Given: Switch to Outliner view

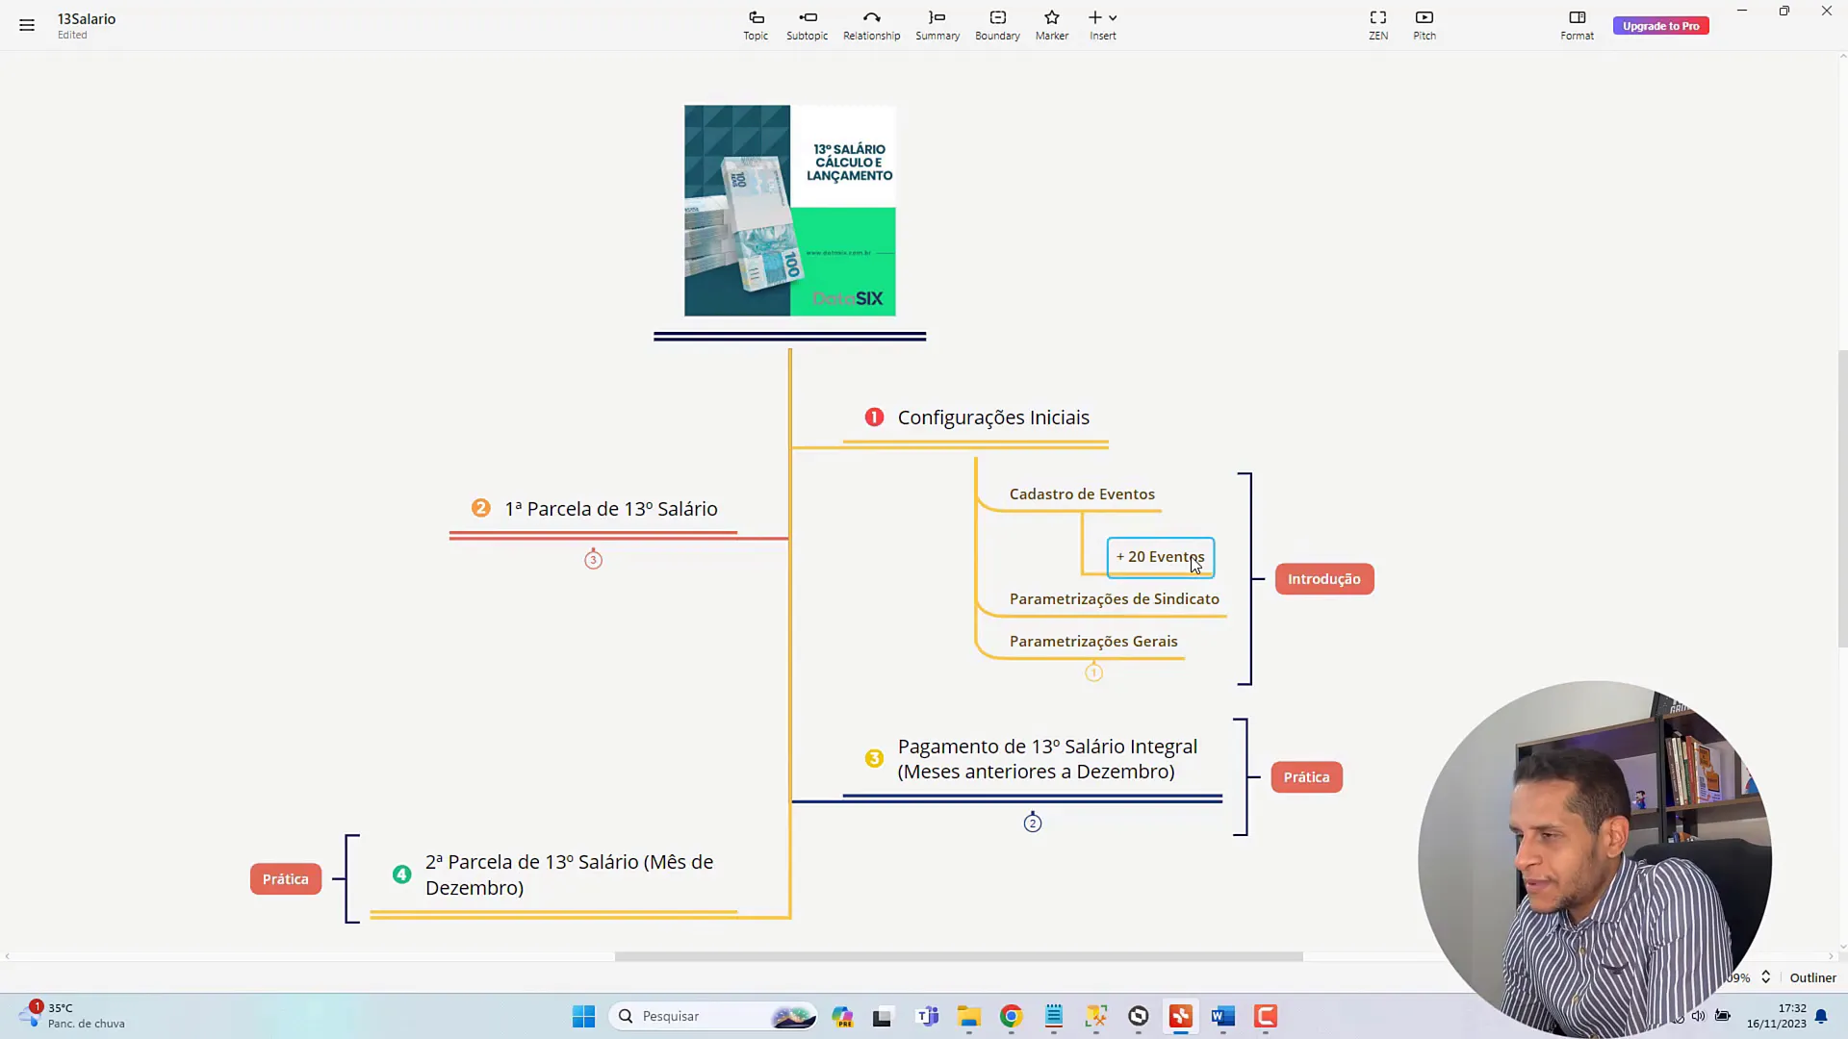Looking at the screenshot, I should click(1812, 977).
